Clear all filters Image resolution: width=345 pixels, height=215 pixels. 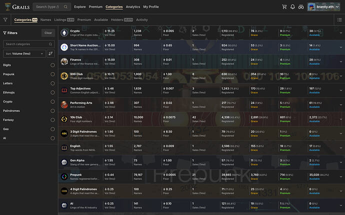48,32
